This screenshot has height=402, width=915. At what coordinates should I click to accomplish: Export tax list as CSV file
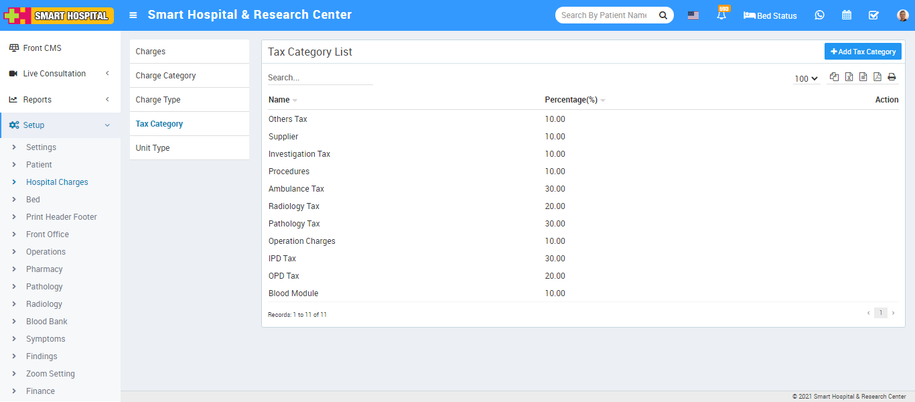[x=863, y=77]
